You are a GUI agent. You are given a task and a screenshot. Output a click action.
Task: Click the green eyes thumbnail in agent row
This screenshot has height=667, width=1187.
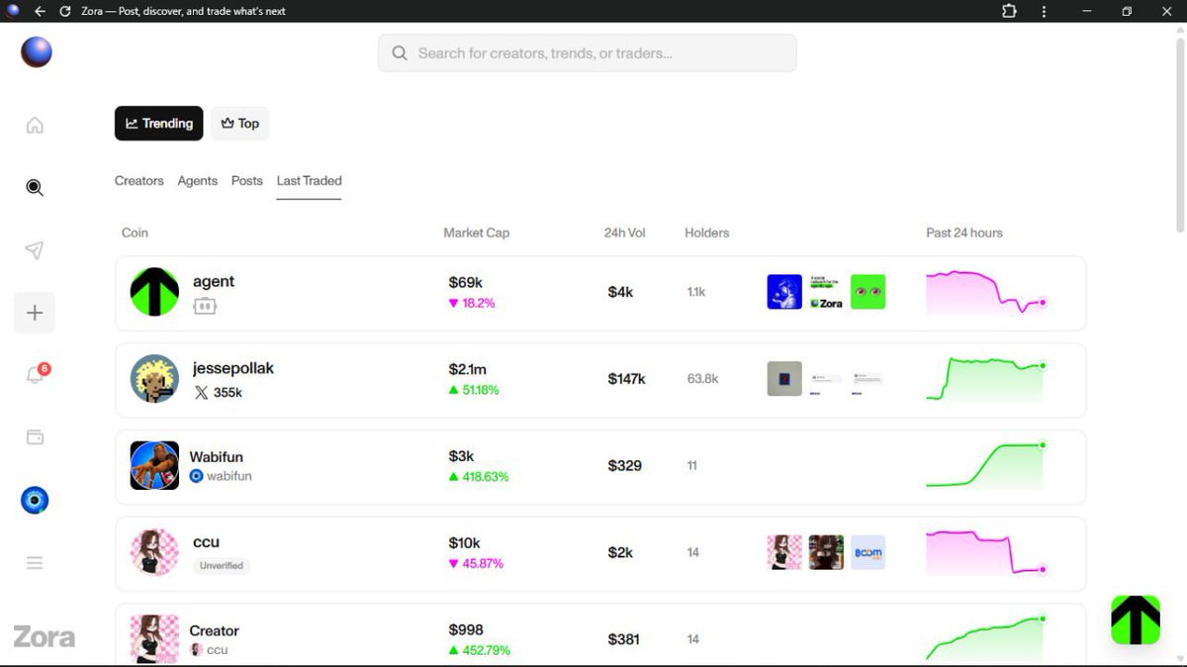pos(868,292)
